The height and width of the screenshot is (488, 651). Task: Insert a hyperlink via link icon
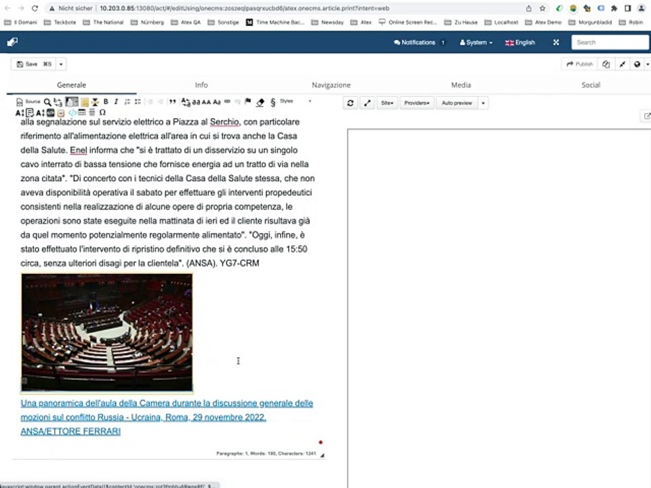(x=227, y=102)
